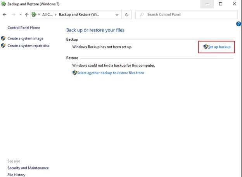Screen dimensions: 242x177
Task: Click chevron between All C... and Backup
Action: point(56,15)
